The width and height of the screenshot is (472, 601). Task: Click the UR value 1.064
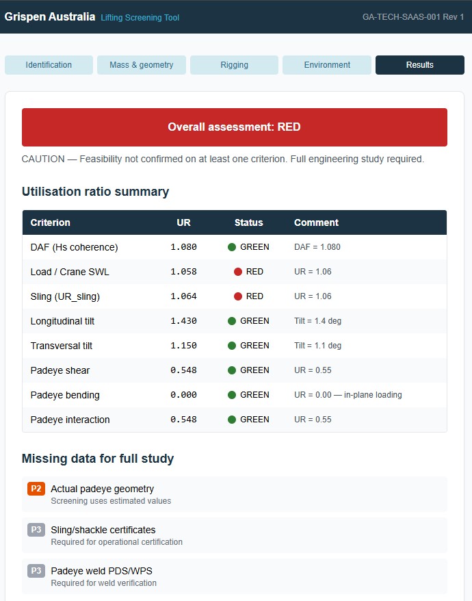point(183,296)
